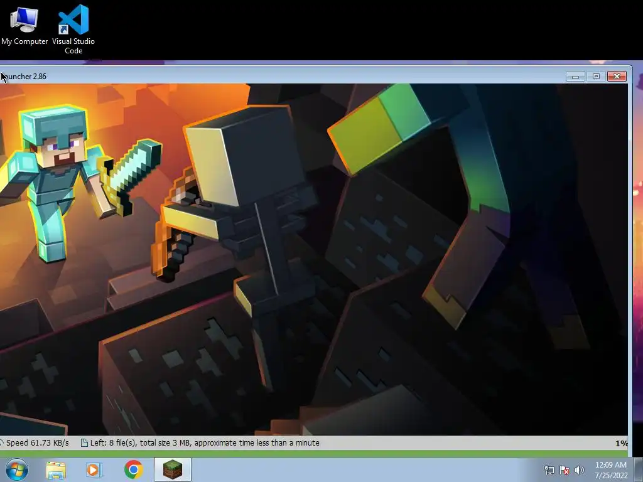
Task: Open the volume speaker icon in tray
Action: [580, 470]
